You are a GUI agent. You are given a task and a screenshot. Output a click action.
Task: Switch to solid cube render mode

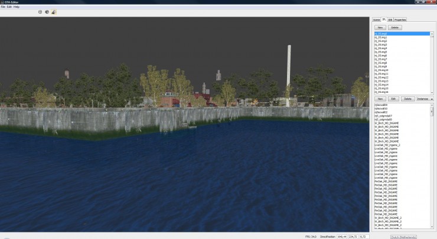[47, 12]
